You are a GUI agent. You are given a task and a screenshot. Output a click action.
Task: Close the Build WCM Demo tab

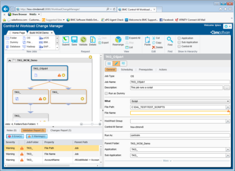(52, 33)
